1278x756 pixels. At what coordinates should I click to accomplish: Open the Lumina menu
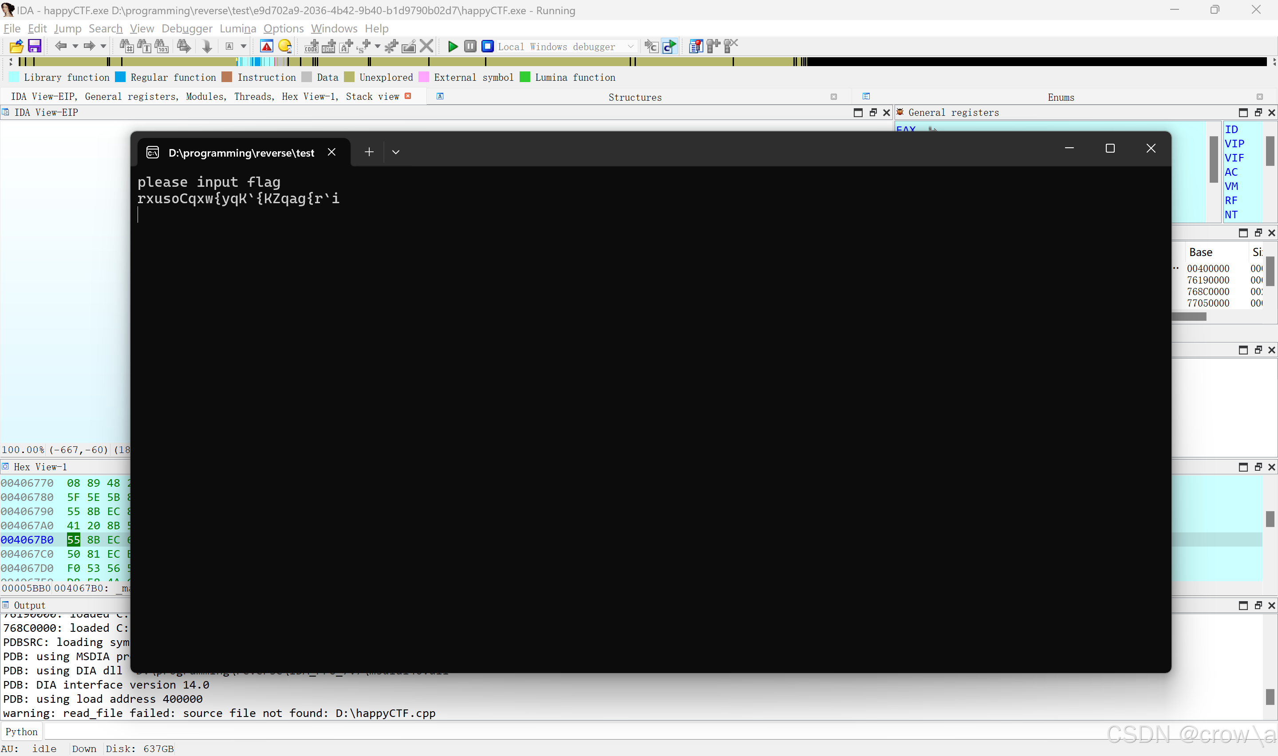point(237,28)
